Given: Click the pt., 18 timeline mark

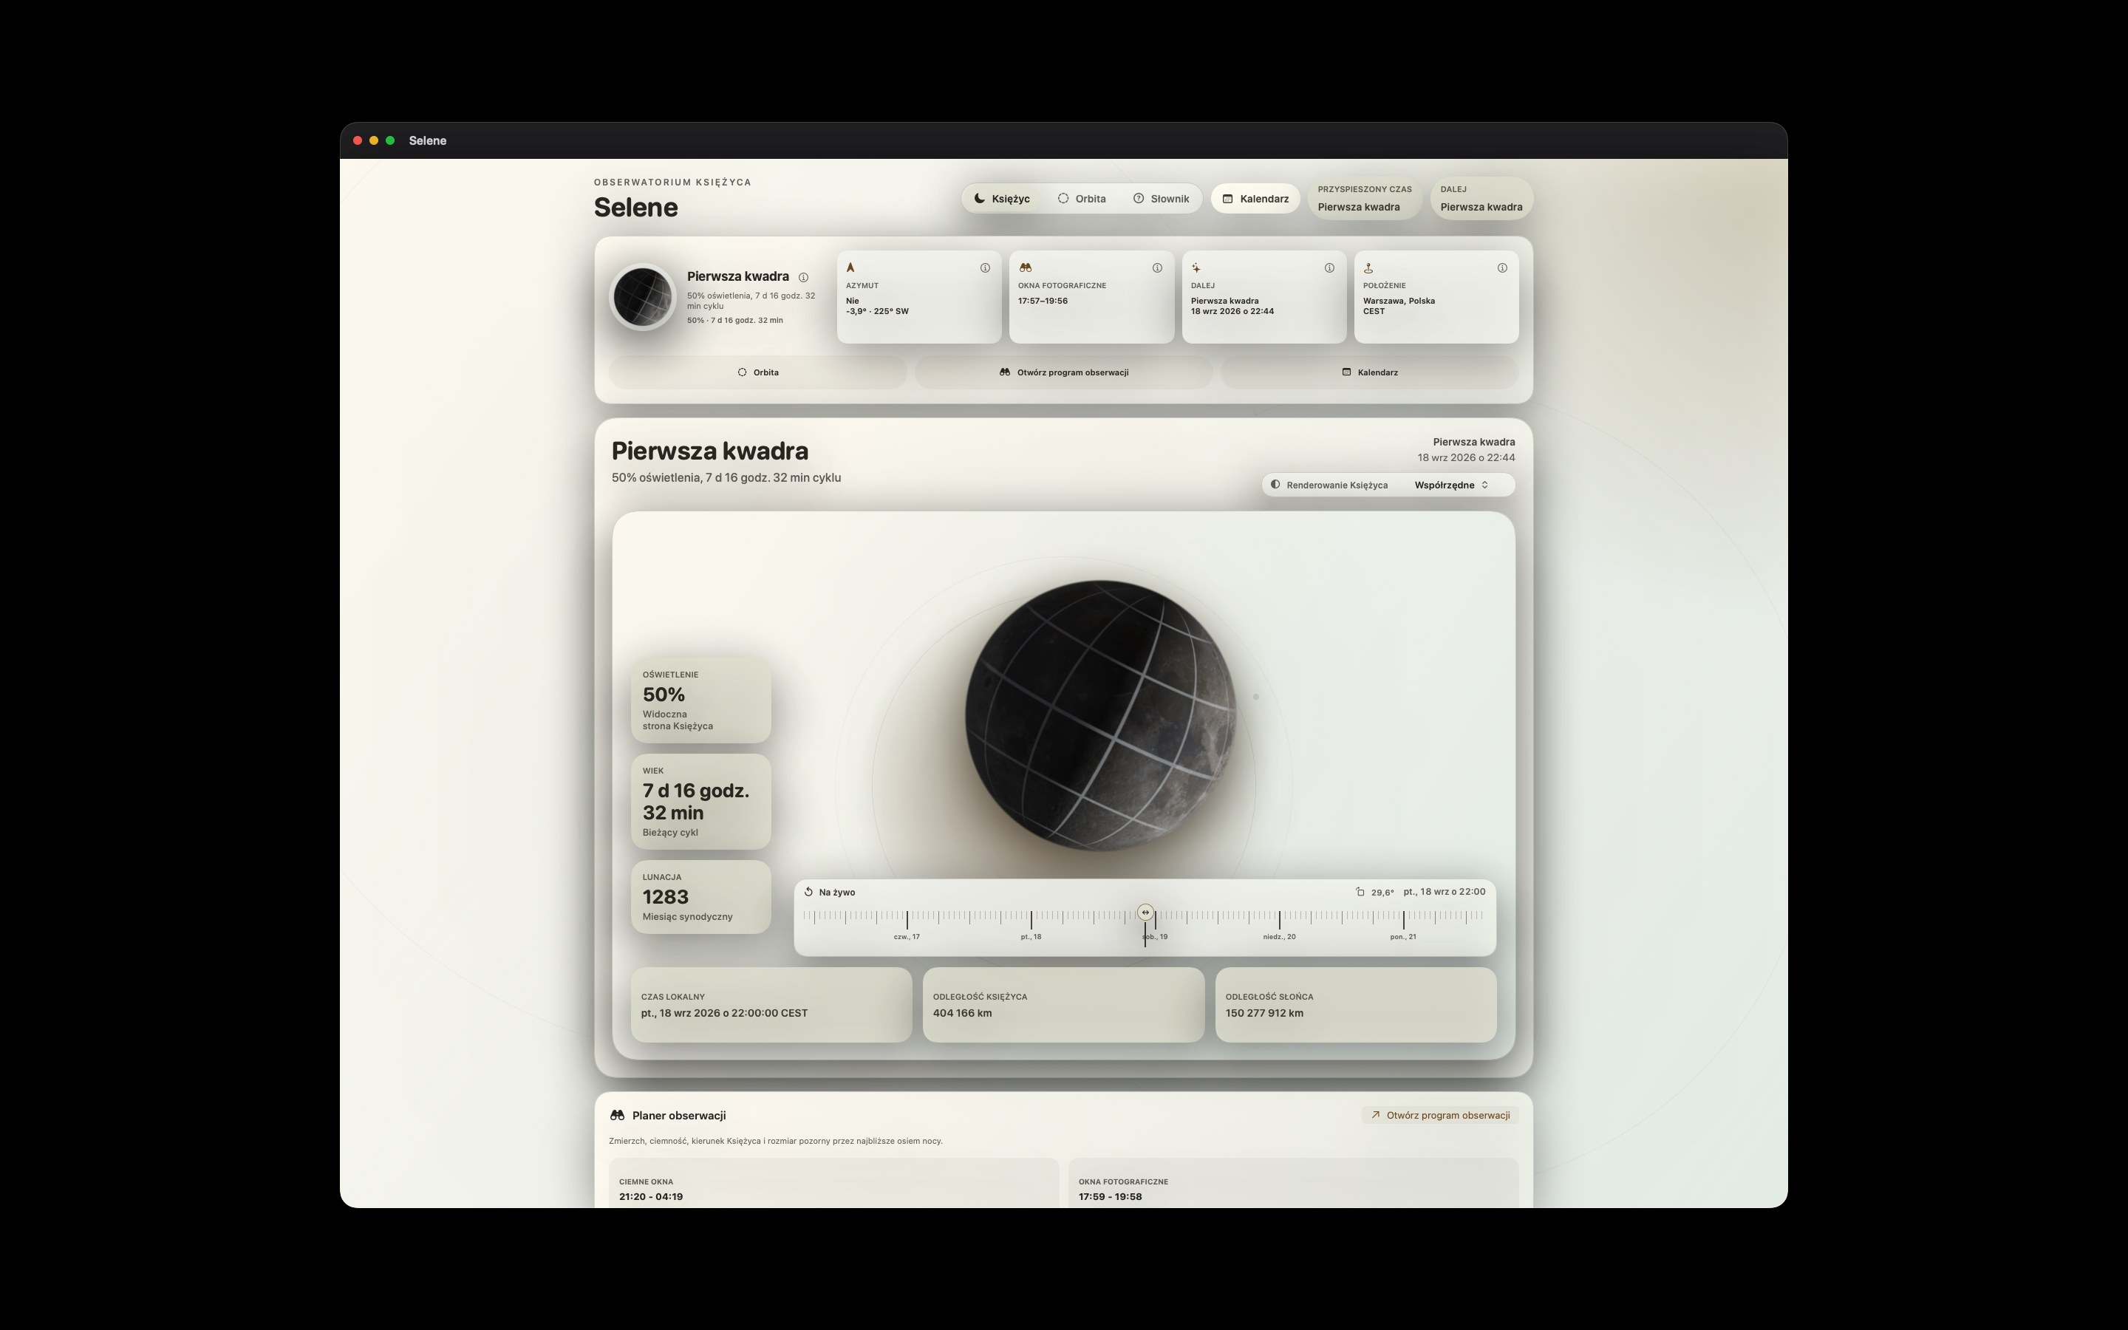Looking at the screenshot, I should 1031,937.
